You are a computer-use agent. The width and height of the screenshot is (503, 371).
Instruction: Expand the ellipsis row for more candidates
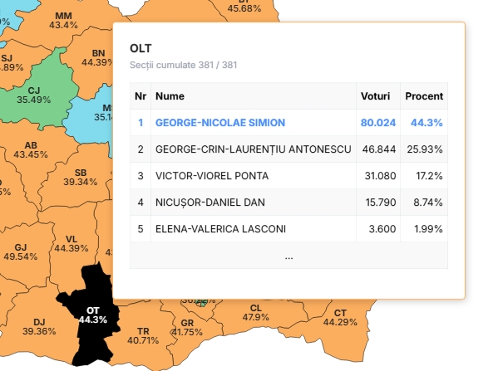click(288, 257)
